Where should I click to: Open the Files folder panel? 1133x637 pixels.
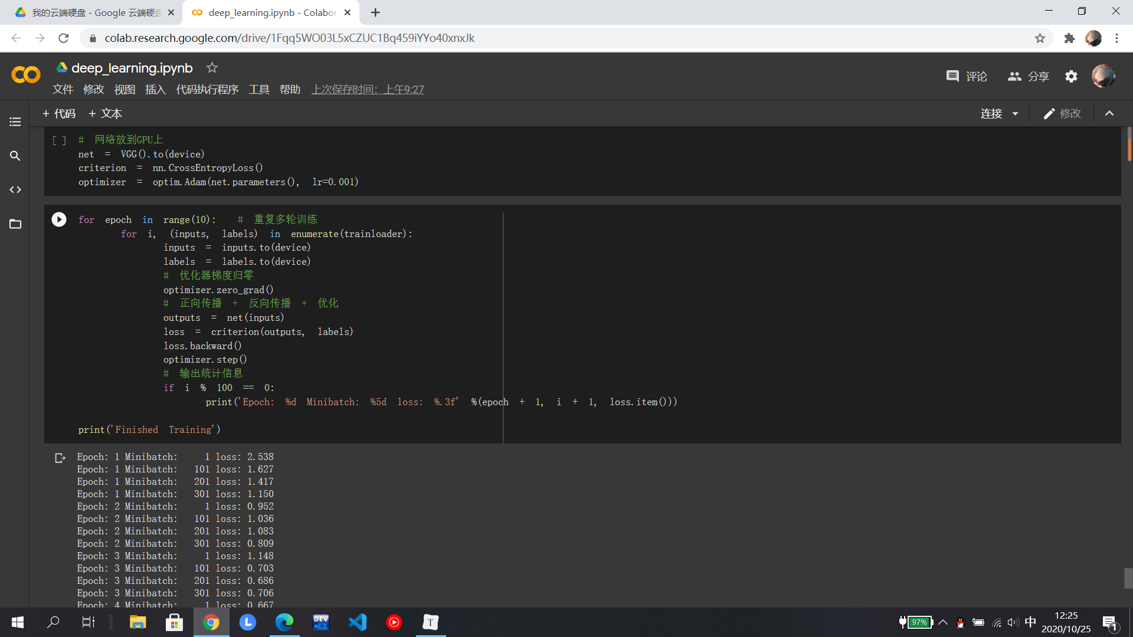tap(15, 224)
